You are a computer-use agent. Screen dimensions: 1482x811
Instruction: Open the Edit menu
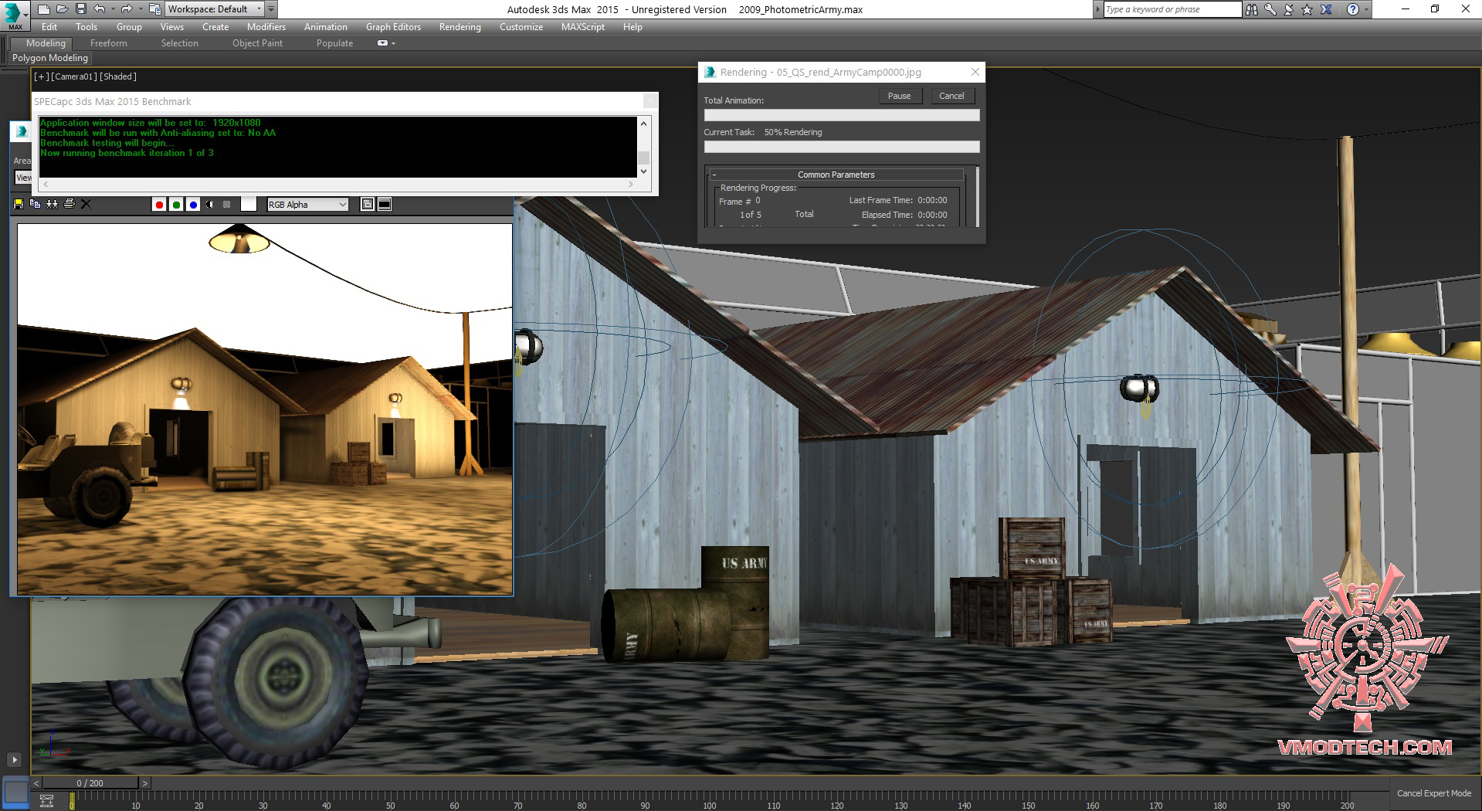(49, 27)
